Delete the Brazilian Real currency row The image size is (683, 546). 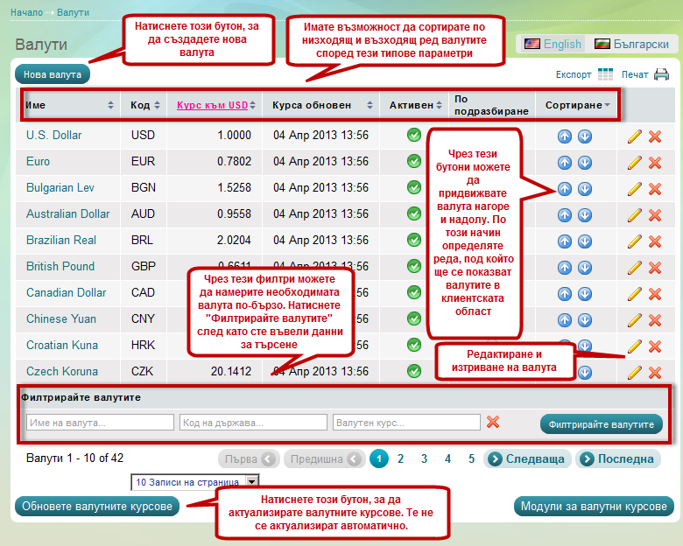[x=654, y=241]
